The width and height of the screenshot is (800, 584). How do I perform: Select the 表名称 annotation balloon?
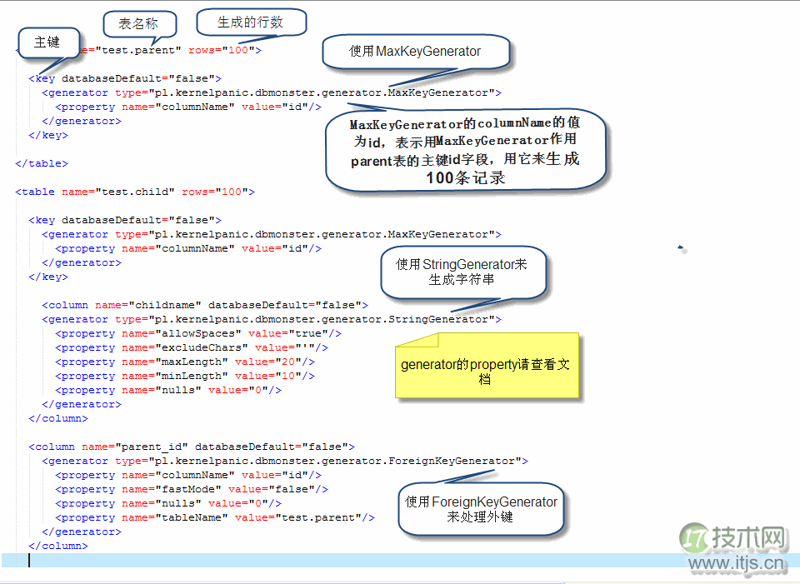[139, 25]
